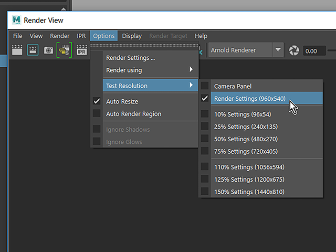Choose 150% Settings (1440x810)
Screen dimensions: 336x252
coord(267,192)
